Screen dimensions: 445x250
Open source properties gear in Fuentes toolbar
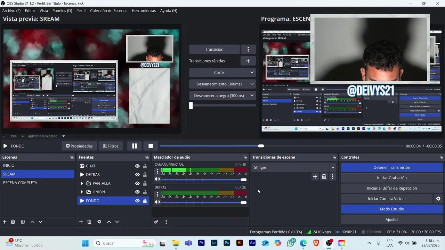(99, 222)
